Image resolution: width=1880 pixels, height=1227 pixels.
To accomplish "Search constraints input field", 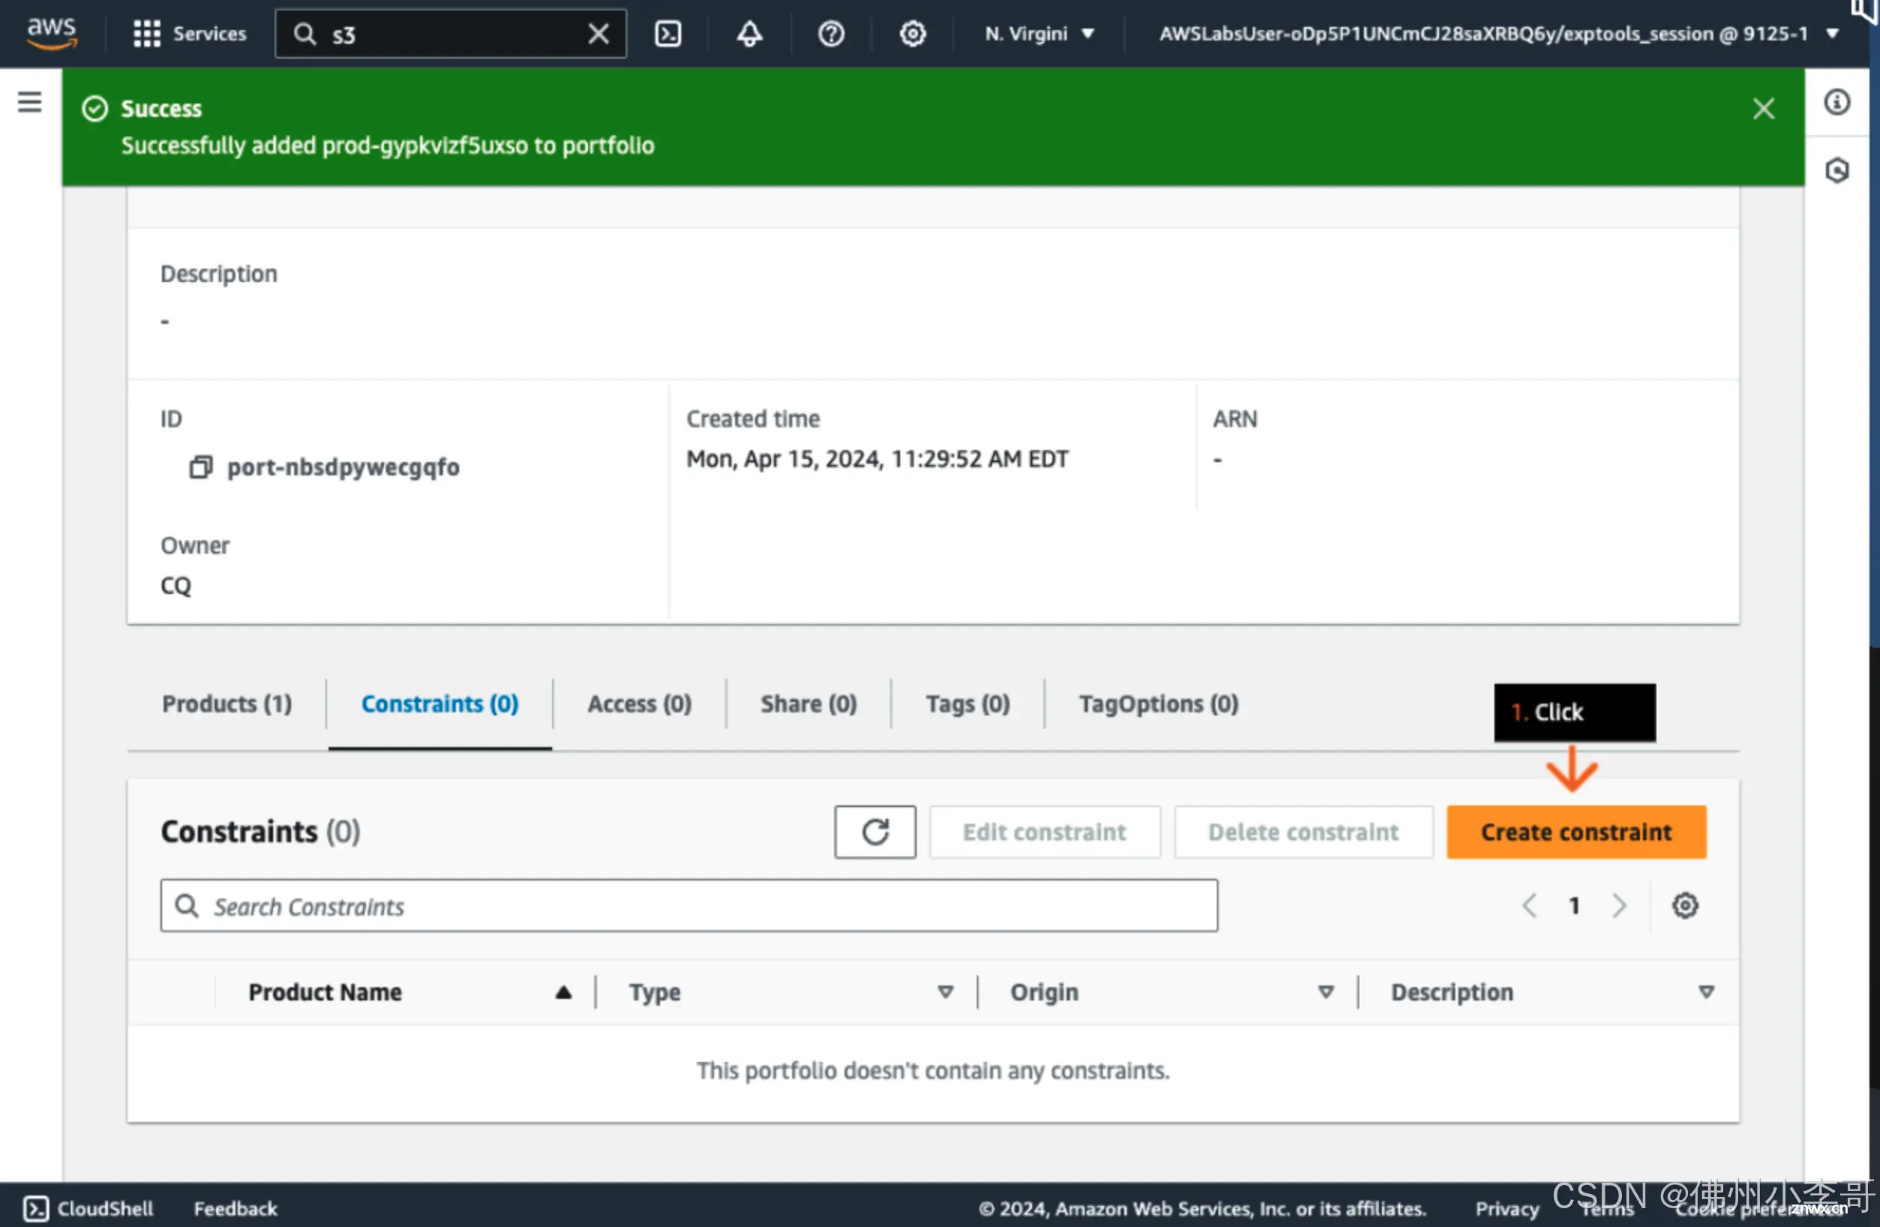I will 688,905.
